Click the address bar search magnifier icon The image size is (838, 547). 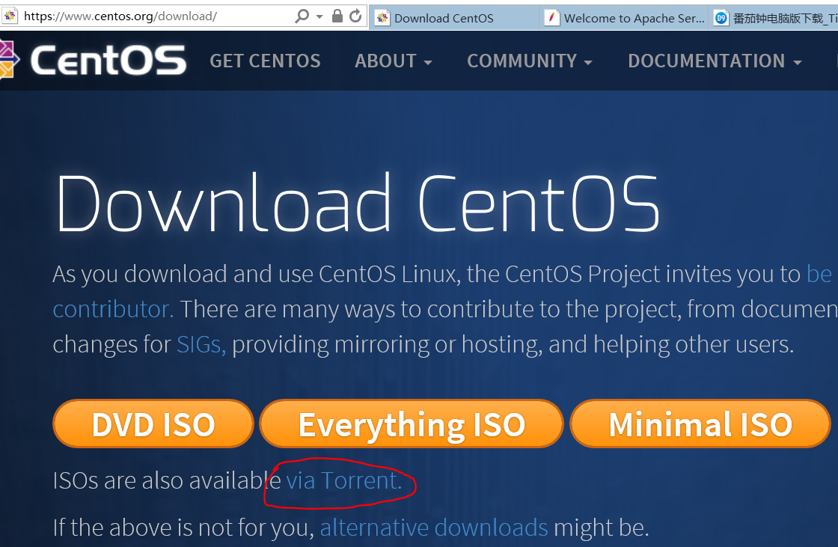[302, 16]
